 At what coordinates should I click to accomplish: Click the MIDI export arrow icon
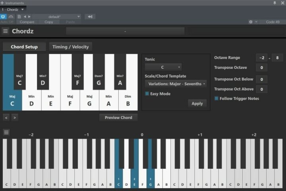pyautogui.click(x=90, y=16)
